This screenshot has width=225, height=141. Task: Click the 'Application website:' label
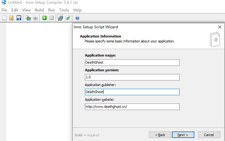tap(99, 100)
